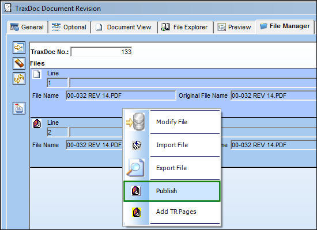The height and width of the screenshot is (230, 317).
Task: Choose Import File in the context menu
Action: pyautogui.click(x=172, y=145)
